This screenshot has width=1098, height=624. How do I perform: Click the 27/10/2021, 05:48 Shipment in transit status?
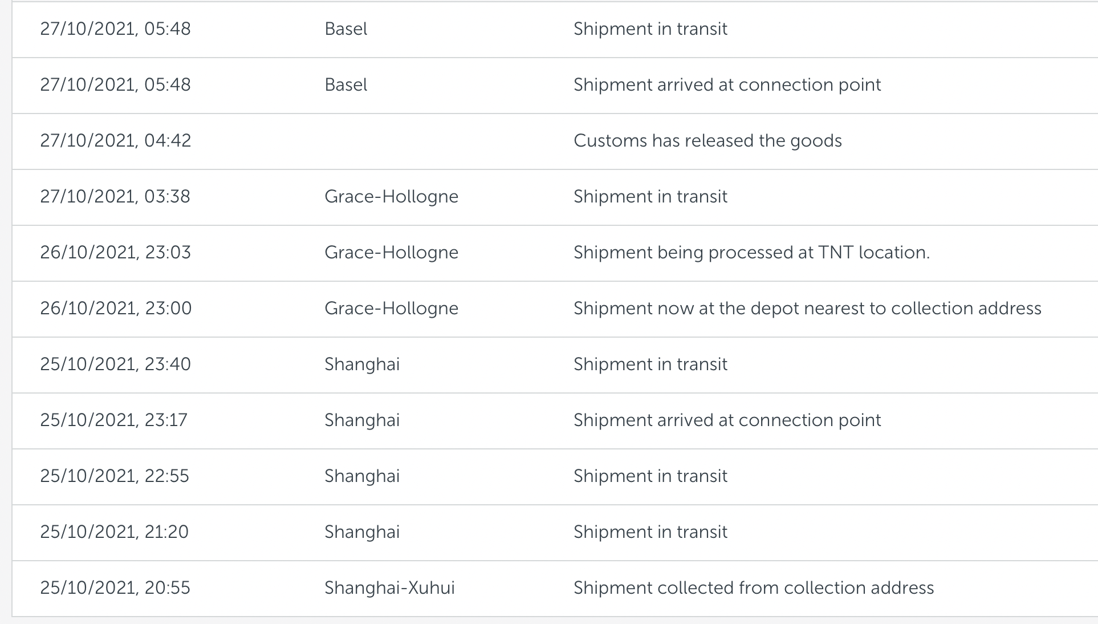(650, 29)
